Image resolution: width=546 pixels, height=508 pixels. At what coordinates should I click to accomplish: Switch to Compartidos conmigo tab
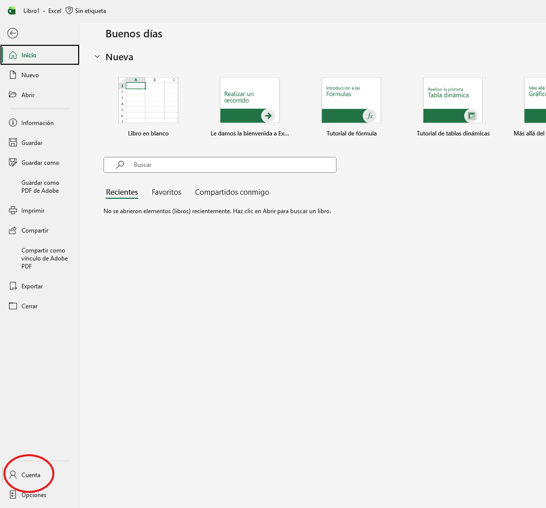(x=232, y=192)
